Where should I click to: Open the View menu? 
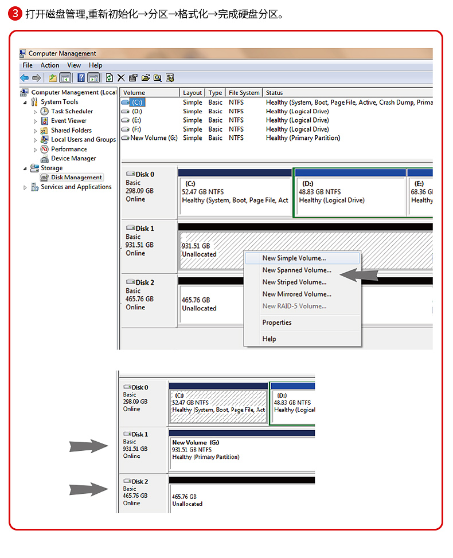tap(74, 65)
